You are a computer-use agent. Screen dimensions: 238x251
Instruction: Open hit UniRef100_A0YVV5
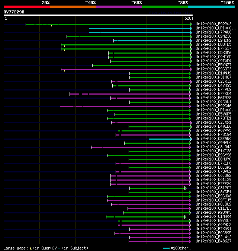(x=213, y=130)
